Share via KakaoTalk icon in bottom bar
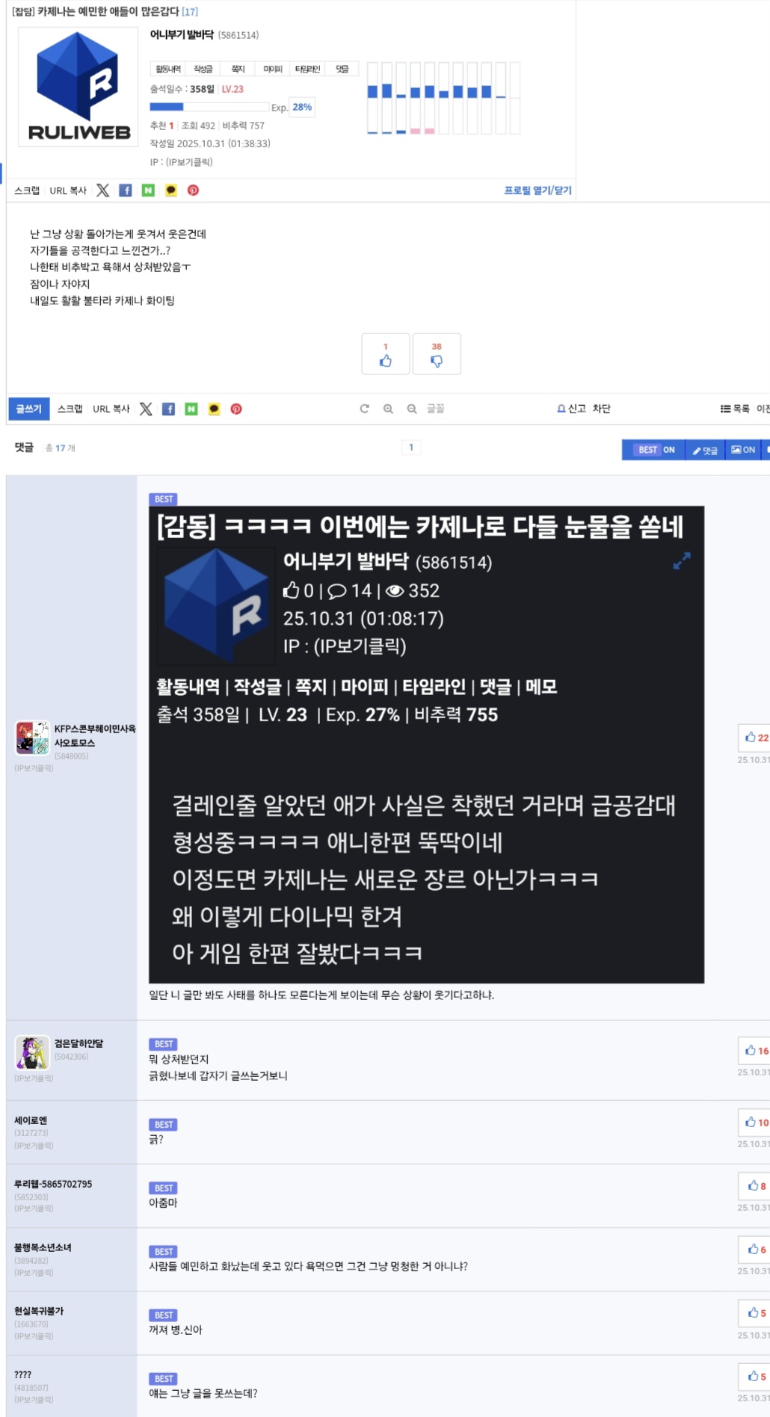This screenshot has width=770, height=1417. point(214,409)
